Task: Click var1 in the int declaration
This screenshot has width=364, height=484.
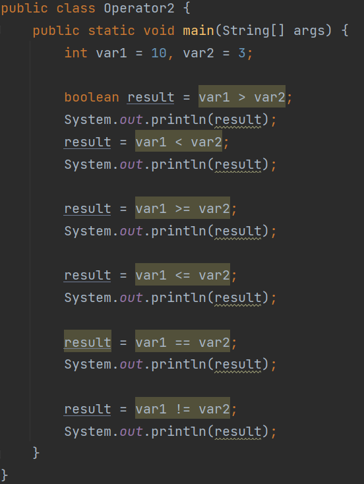Action: tap(111, 53)
